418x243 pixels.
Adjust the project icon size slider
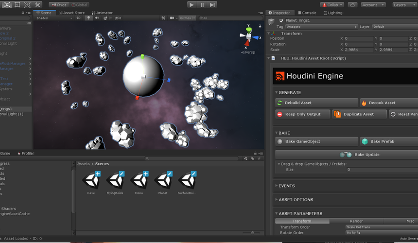click(252, 233)
